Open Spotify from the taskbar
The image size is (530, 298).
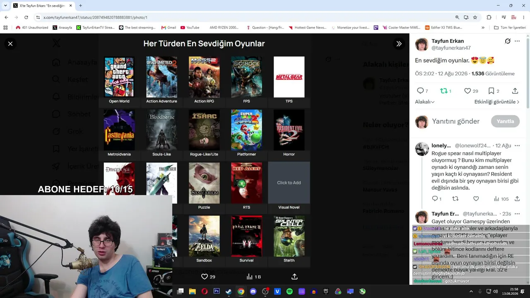(289, 291)
